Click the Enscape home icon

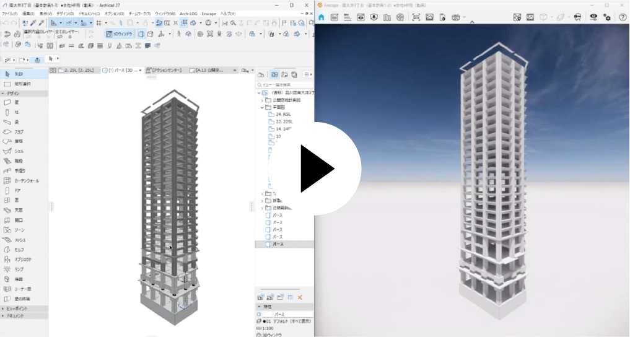pyautogui.click(x=322, y=17)
